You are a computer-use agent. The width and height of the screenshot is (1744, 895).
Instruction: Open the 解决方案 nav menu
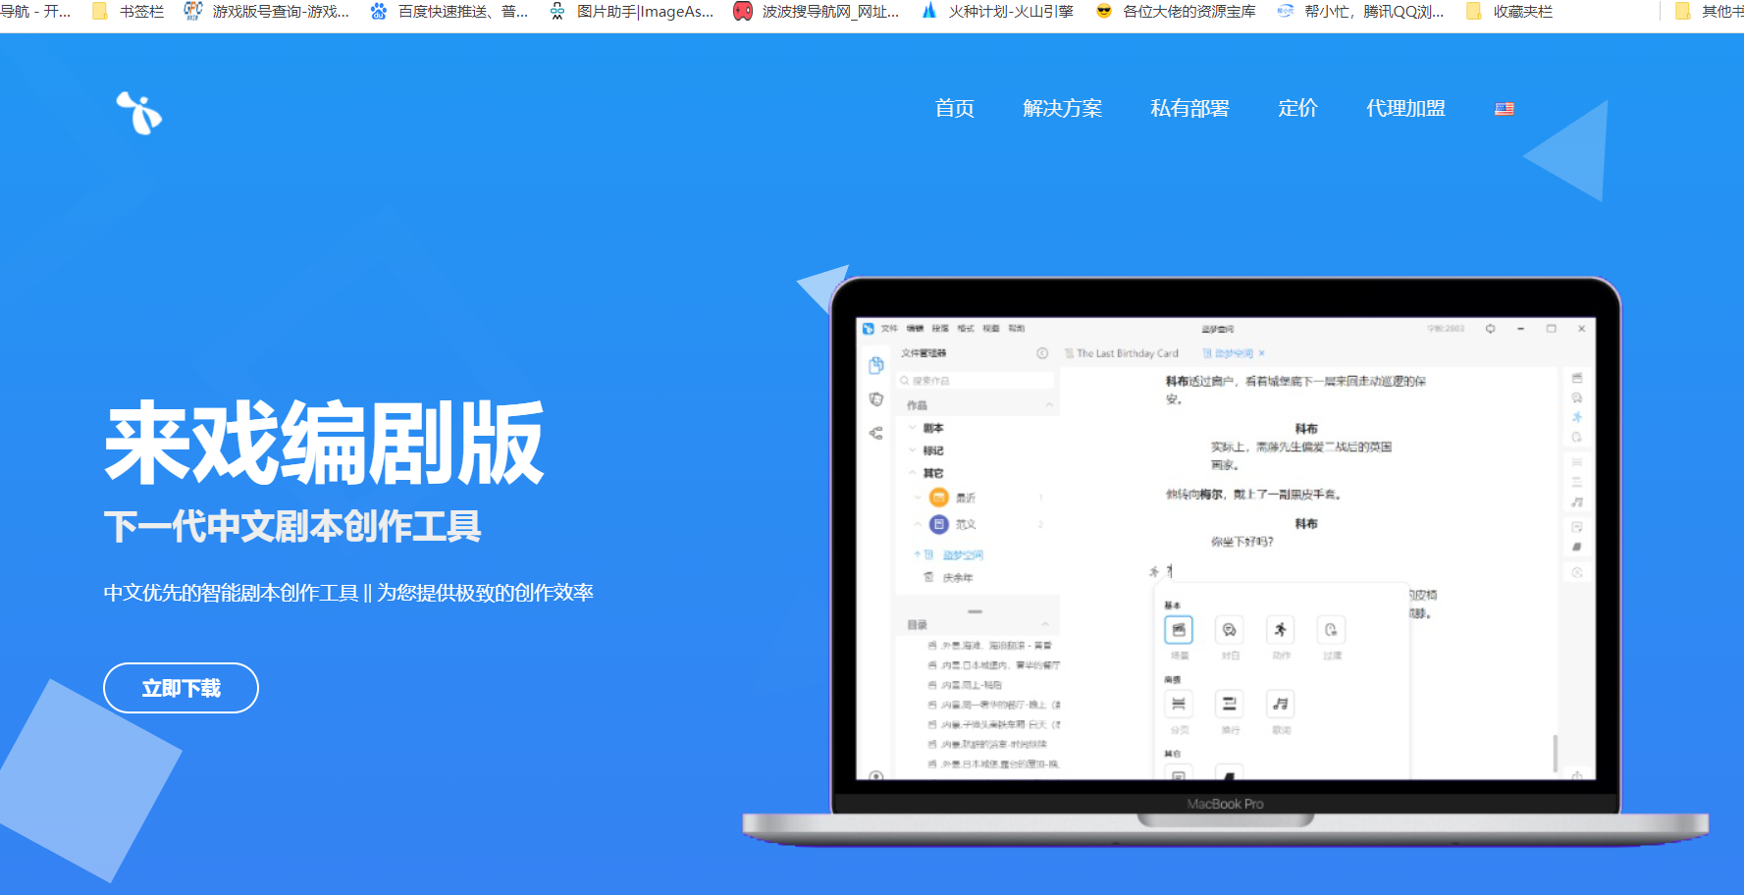coord(1062,109)
